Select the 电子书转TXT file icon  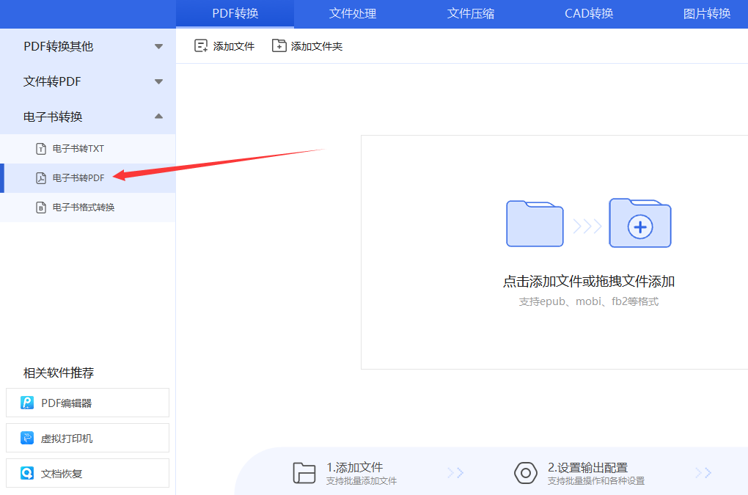pyautogui.click(x=41, y=149)
